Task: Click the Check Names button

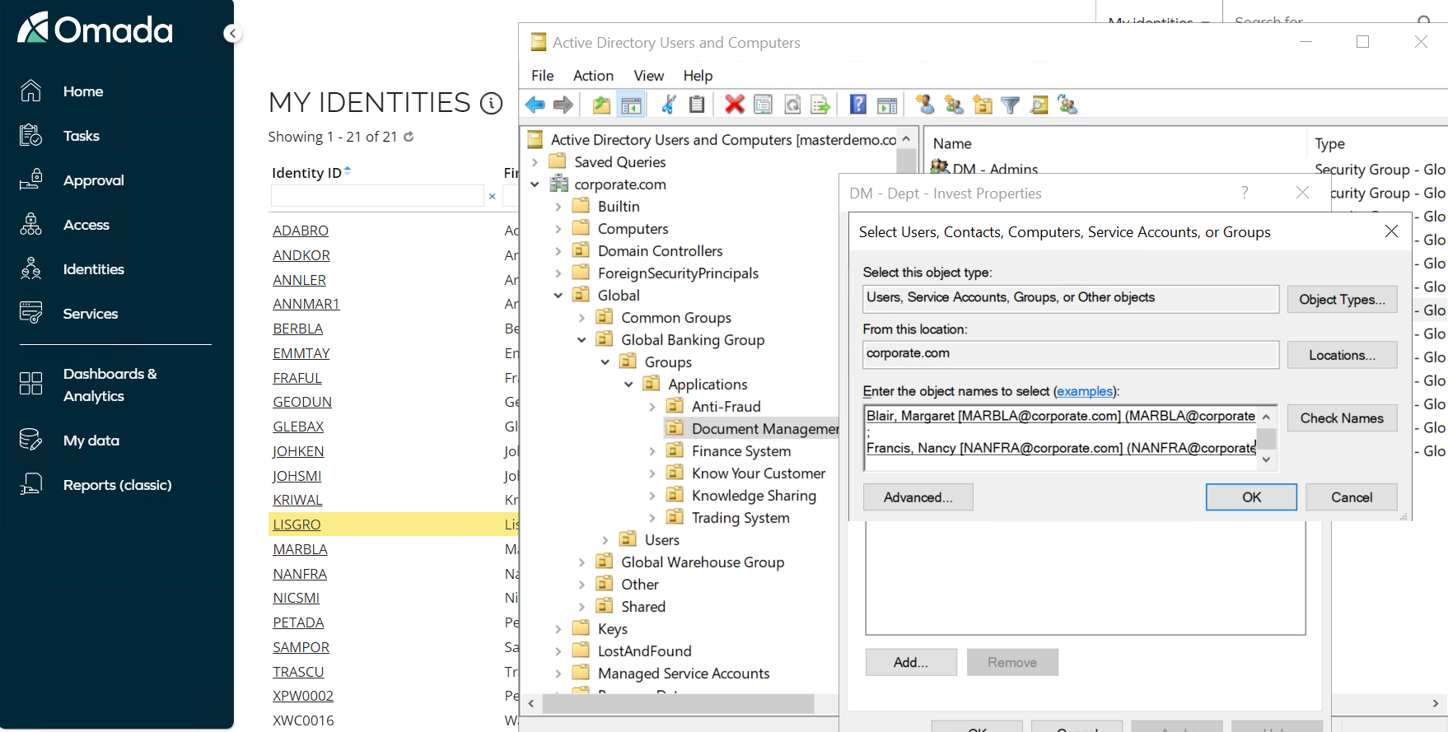Action: [x=1343, y=418]
